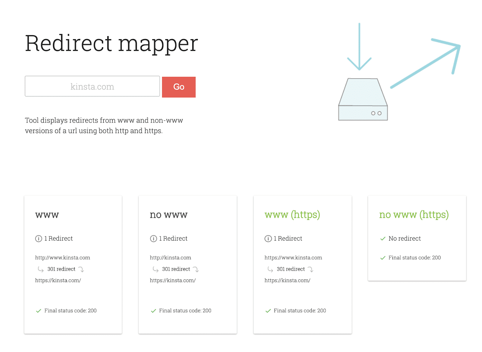Click the 301 redirect label in no www card
This screenshot has width=482, height=352.
click(x=176, y=269)
